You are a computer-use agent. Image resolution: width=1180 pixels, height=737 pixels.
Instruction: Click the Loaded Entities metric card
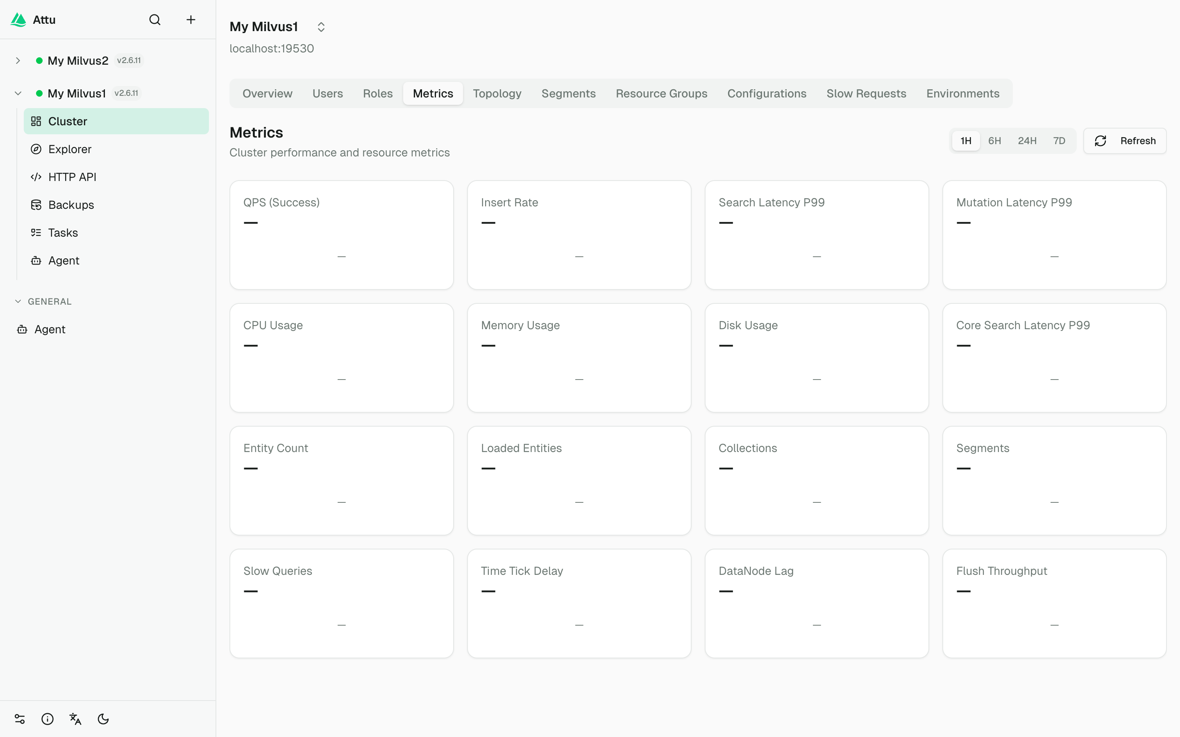[579, 481]
